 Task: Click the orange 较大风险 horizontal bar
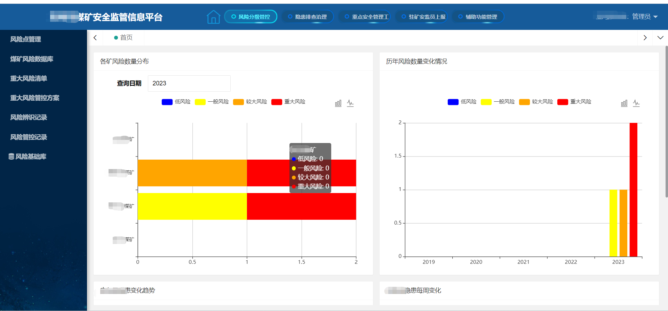click(192, 173)
